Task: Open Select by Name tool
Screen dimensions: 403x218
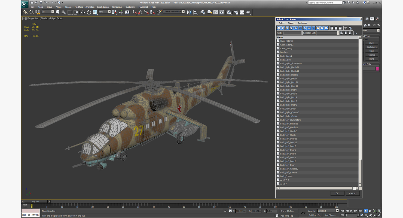Action: coord(64,12)
